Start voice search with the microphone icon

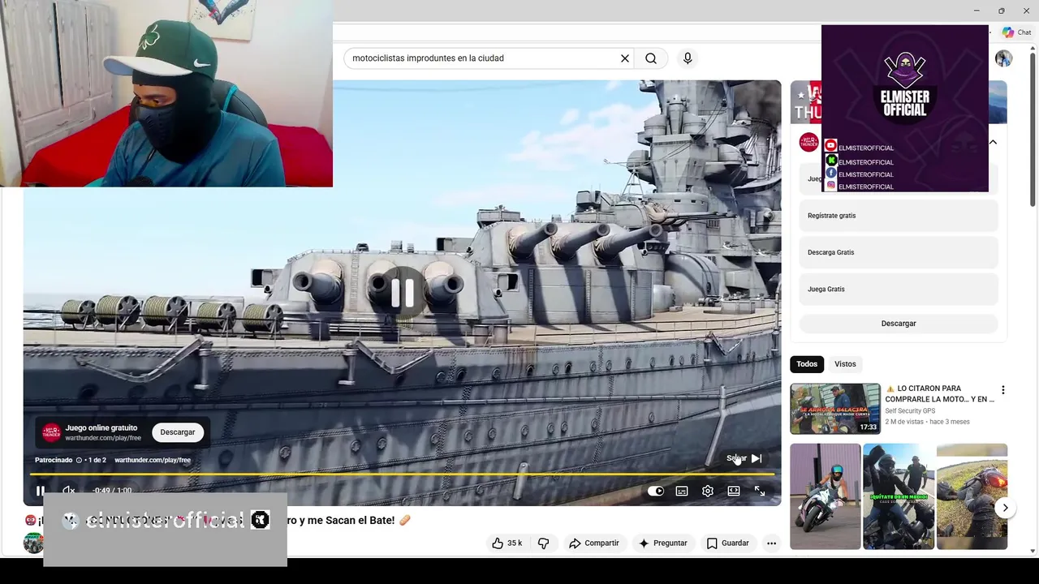click(688, 58)
